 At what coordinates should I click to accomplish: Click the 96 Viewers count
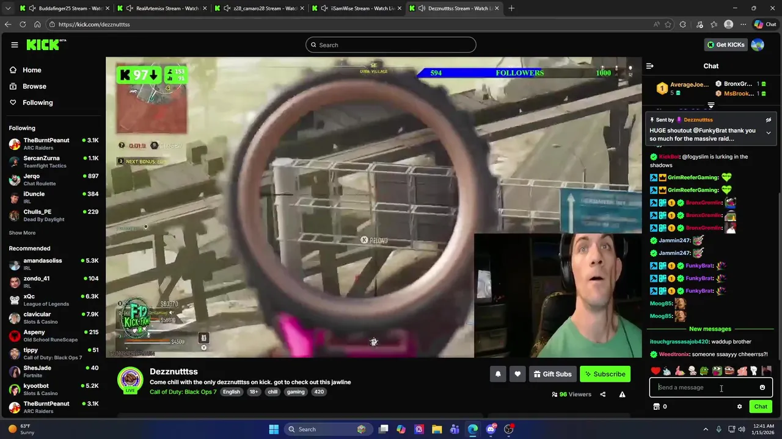(x=571, y=394)
